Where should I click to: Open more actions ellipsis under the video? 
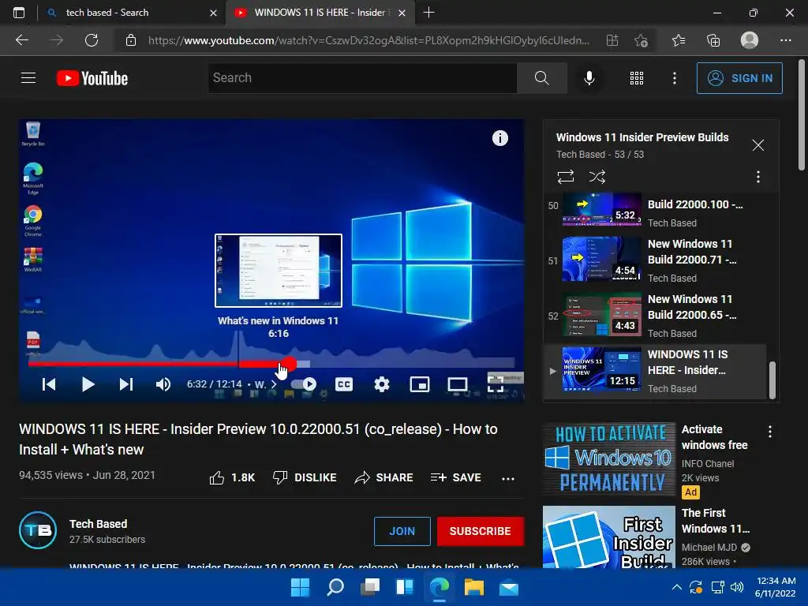click(x=508, y=478)
